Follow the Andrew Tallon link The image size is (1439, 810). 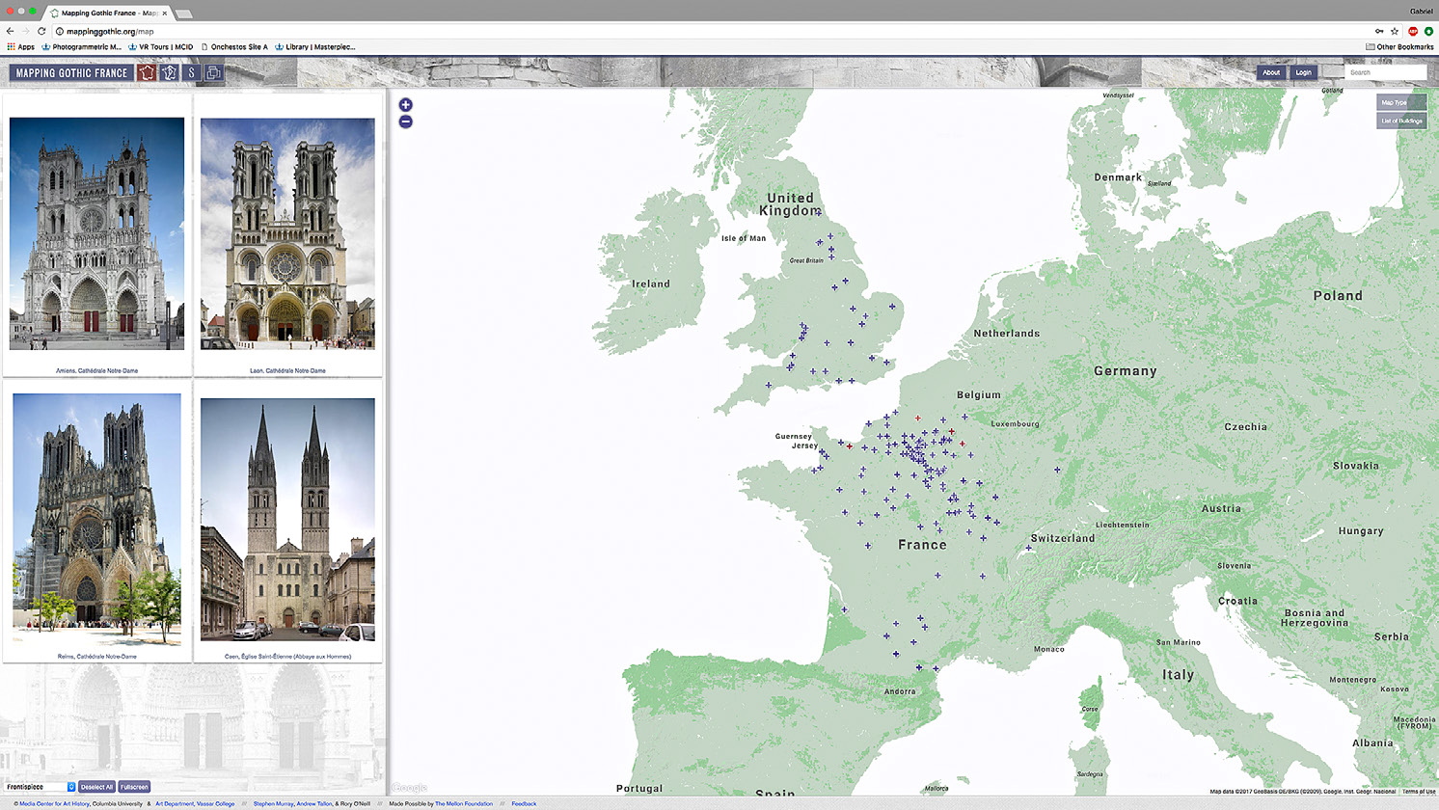314,803
